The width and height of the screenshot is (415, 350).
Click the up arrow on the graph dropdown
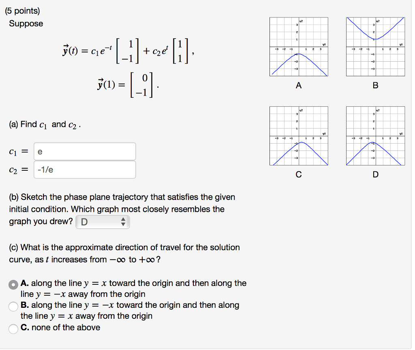click(124, 219)
